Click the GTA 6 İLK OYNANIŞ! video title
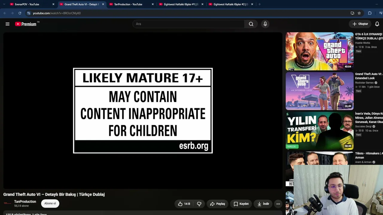383x215 pixels. point(369,36)
